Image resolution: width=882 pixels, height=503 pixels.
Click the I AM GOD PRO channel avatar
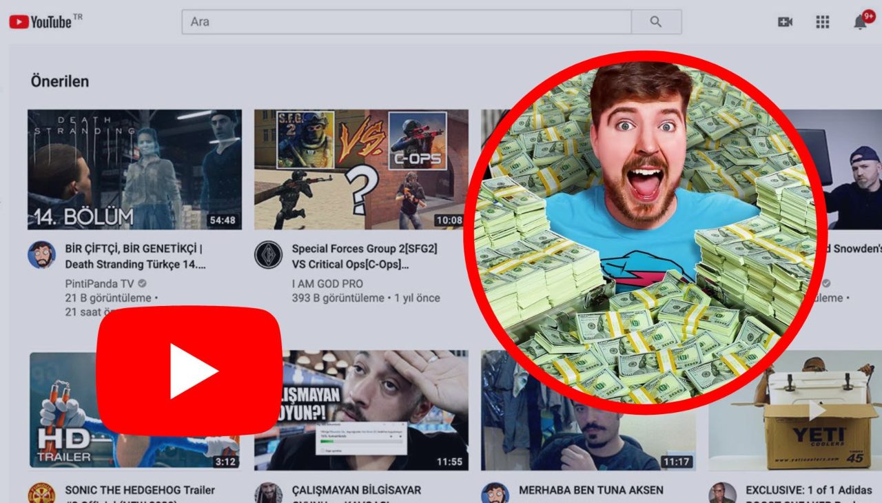coord(271,254)
